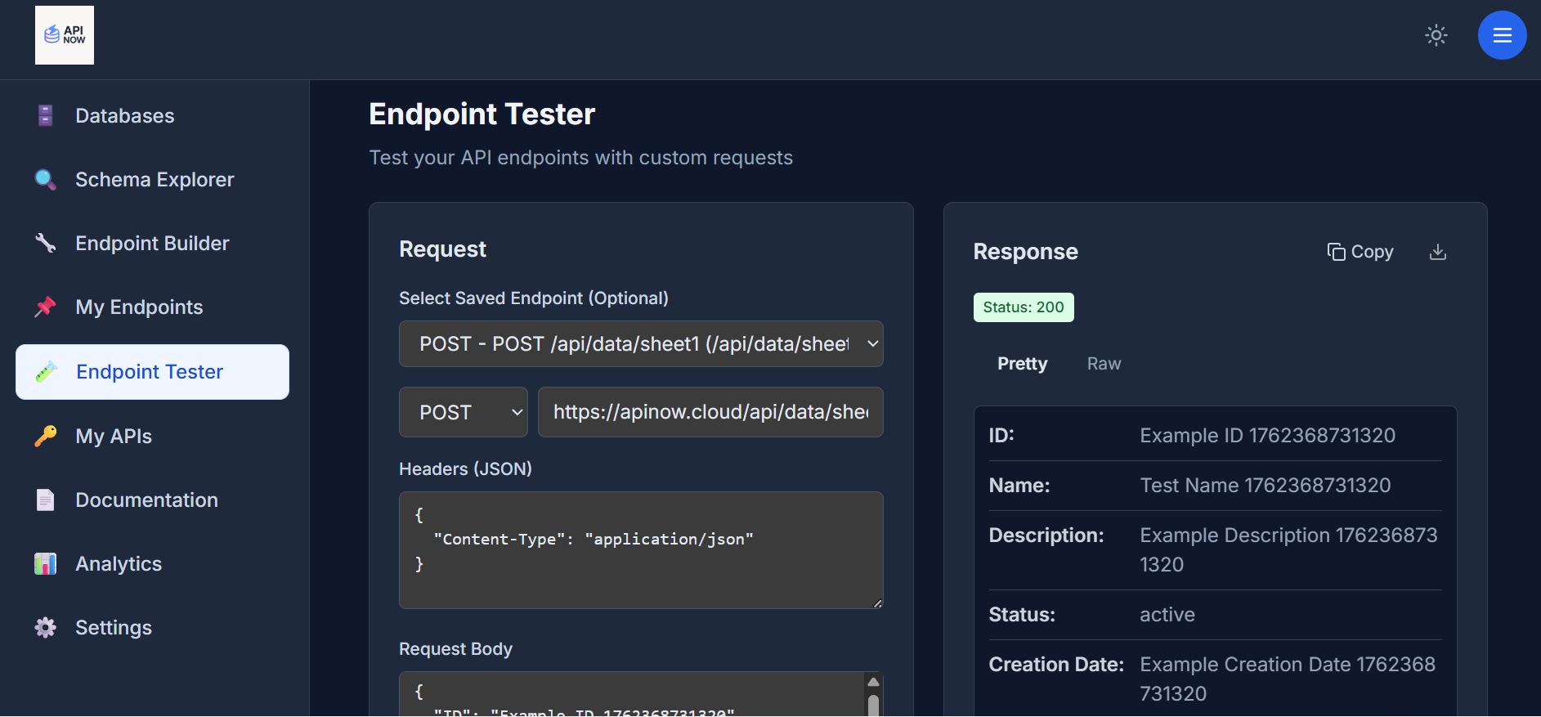Click the 'Headers (JSON)' label
Viewport: 1541px width, 717px height.
coord(465,469)
